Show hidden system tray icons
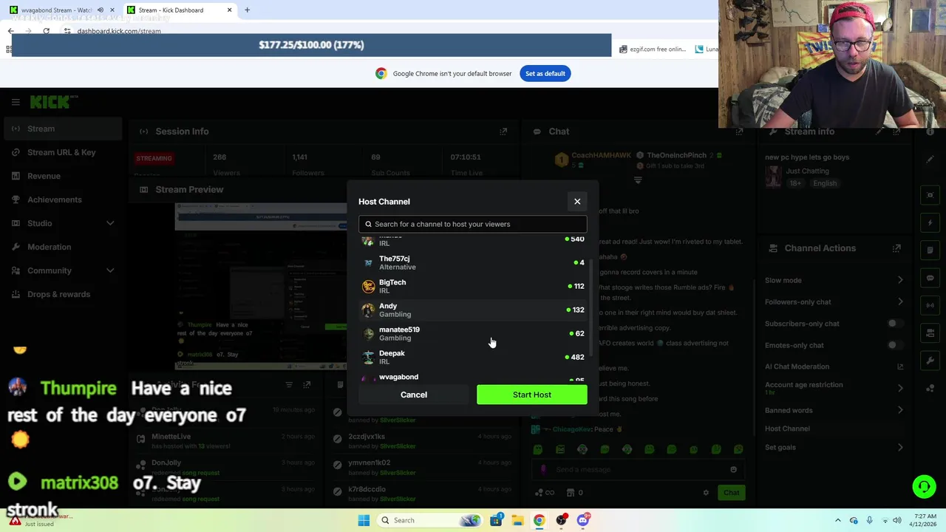This screenshot has width=946, height=532. [x=837, y=520]
